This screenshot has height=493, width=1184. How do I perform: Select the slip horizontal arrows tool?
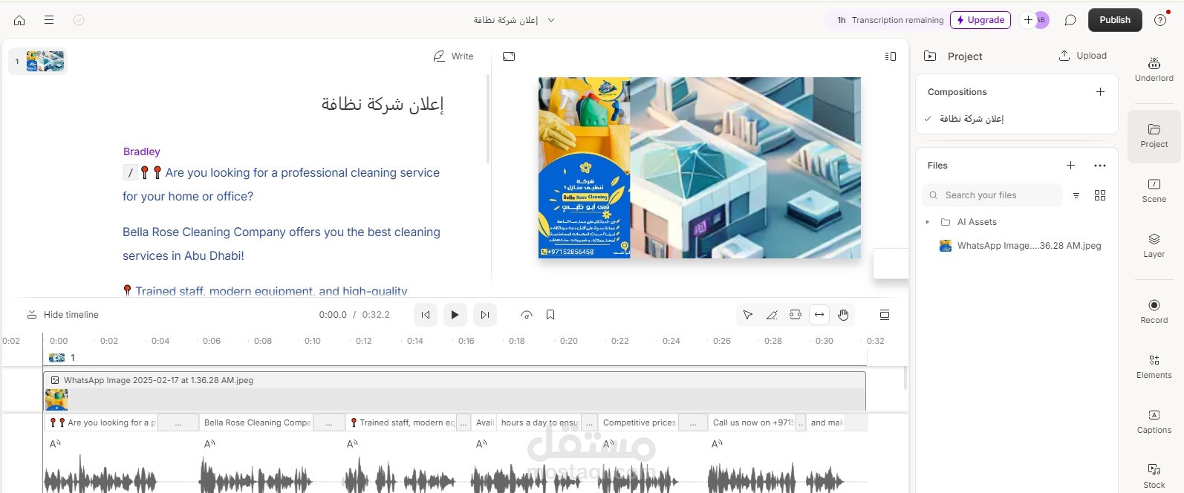819,315
